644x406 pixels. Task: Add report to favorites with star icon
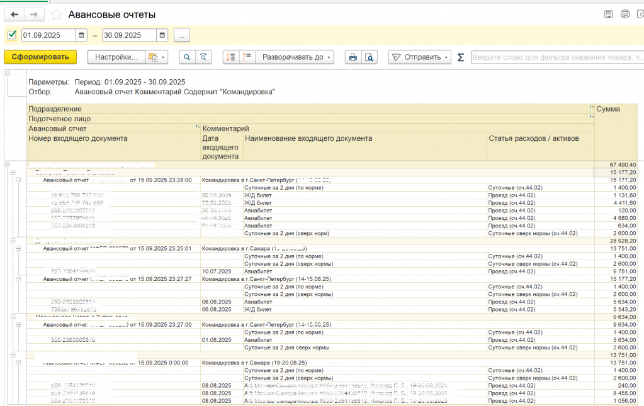[57, 14]
